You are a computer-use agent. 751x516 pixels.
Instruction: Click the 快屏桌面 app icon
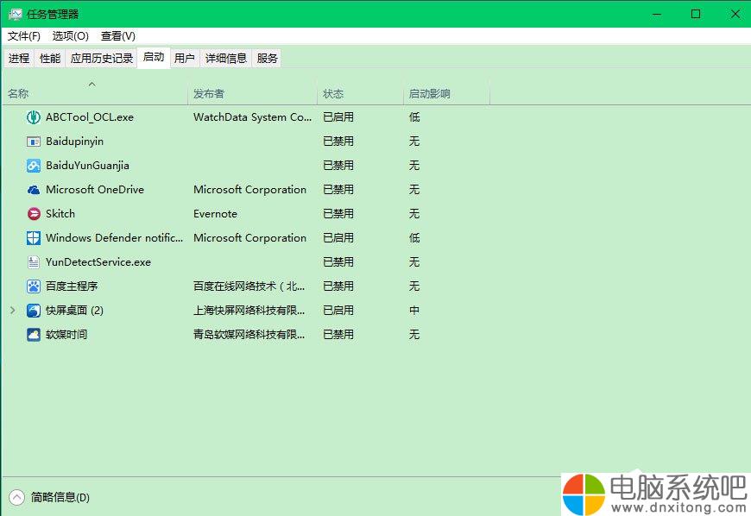34,311
